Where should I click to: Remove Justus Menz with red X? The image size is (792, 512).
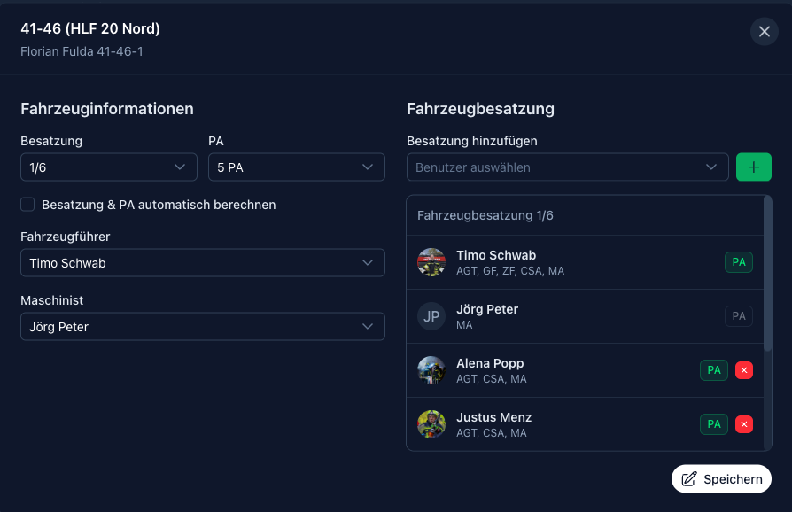pyautogui.click(x=744, y=424)
